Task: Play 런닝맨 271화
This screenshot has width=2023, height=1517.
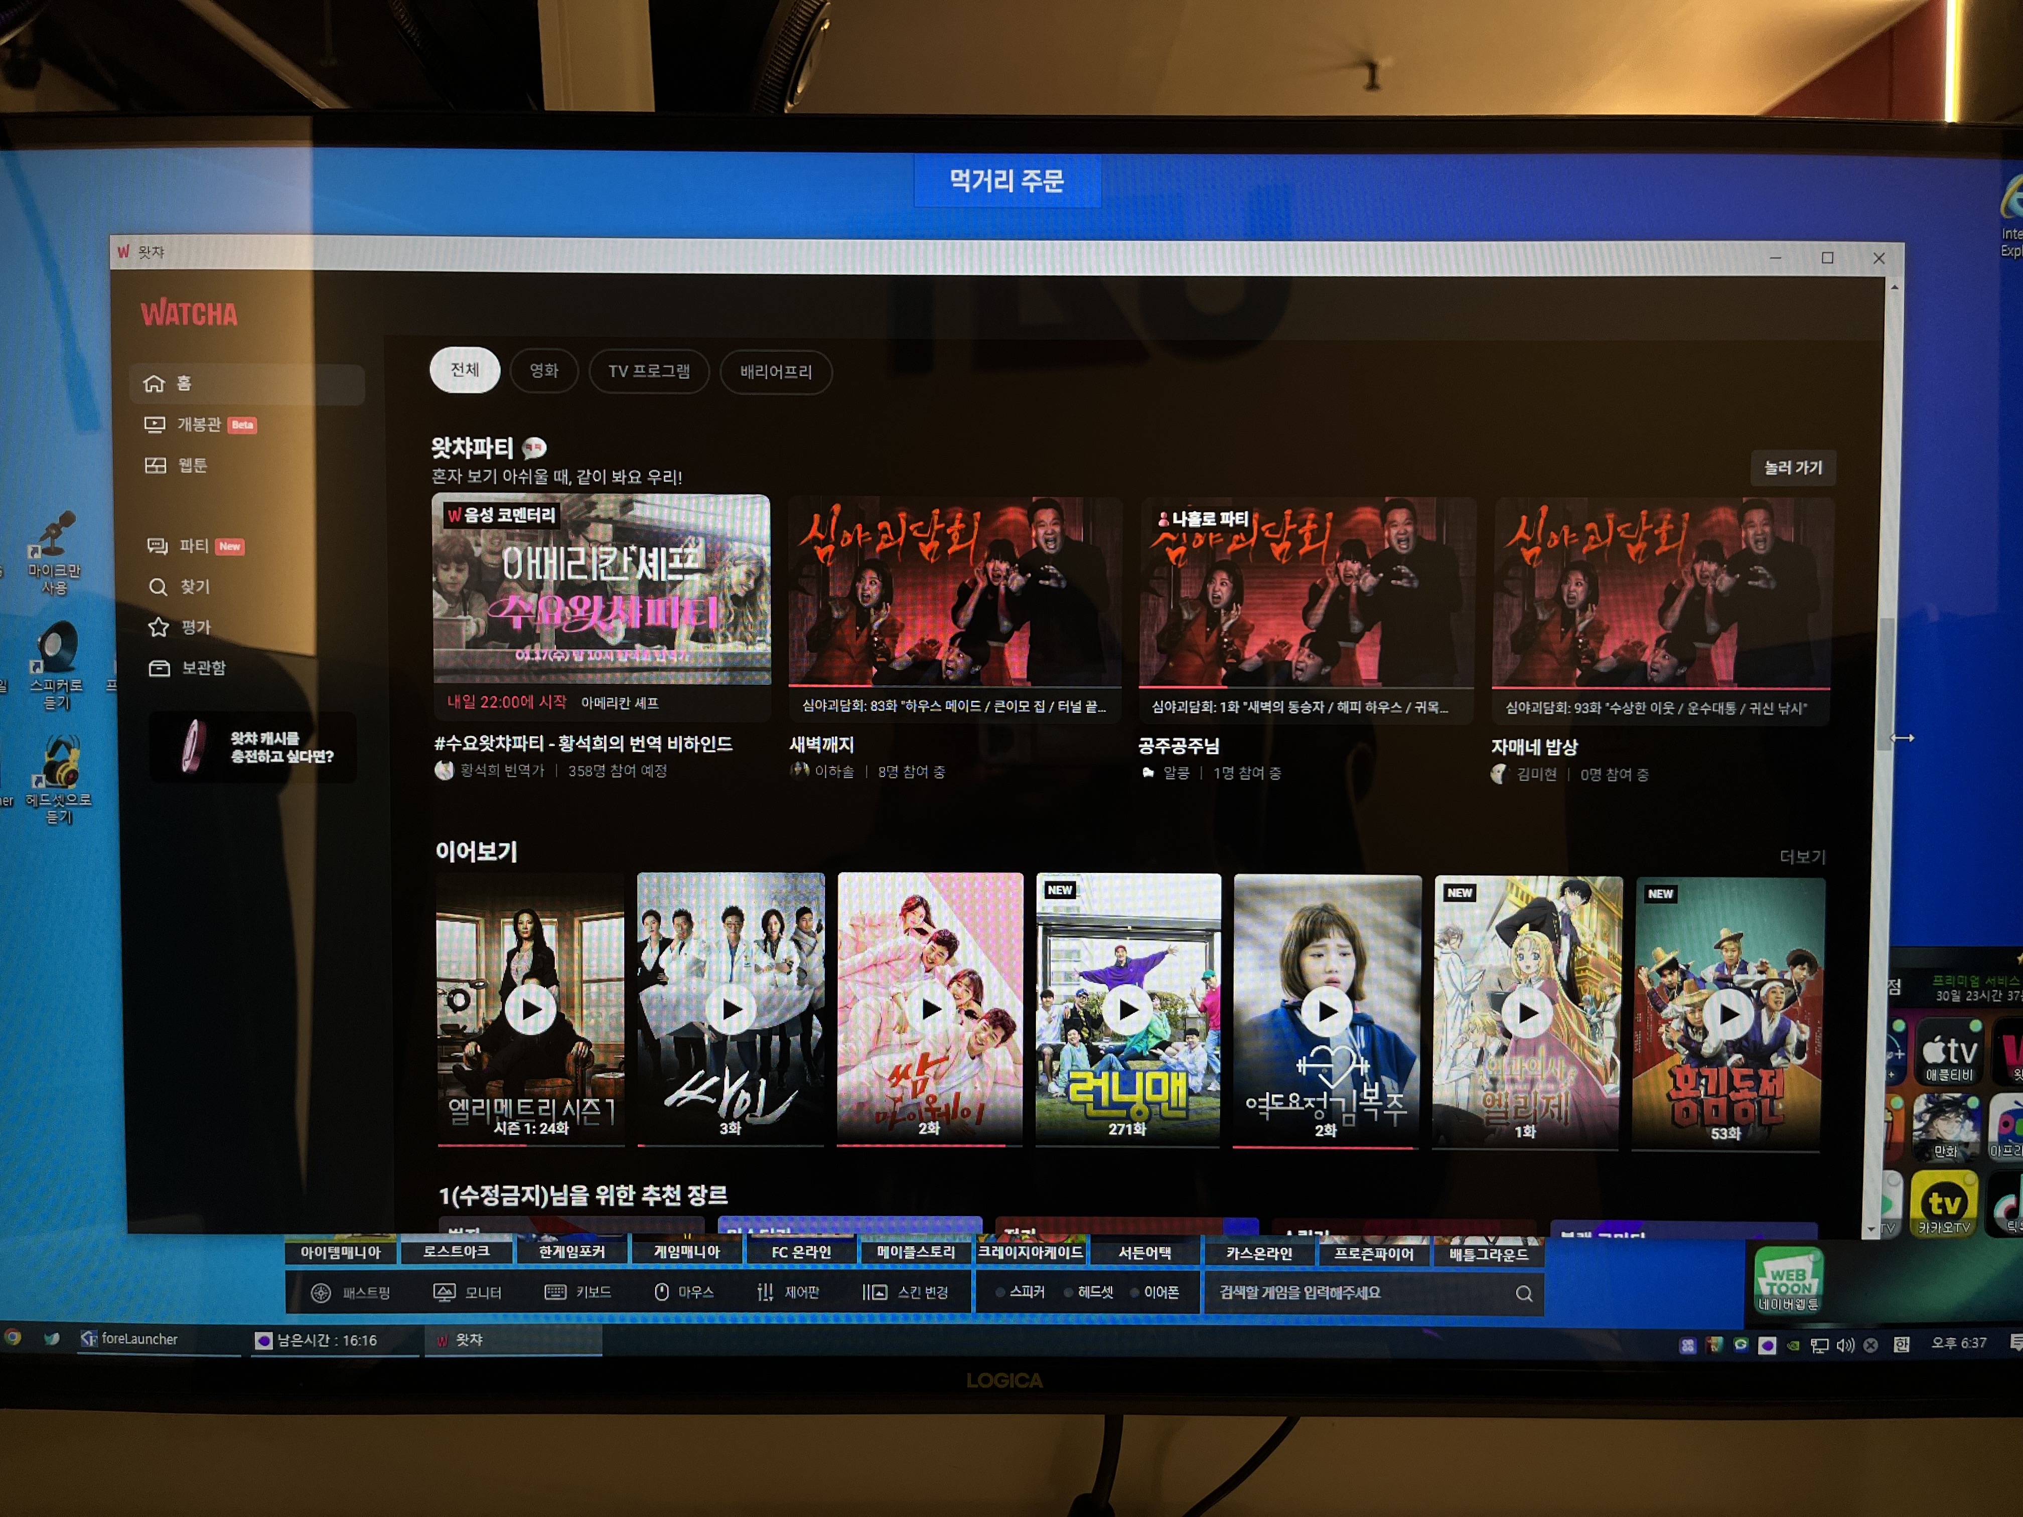Action: (x=1127, y=1009)
